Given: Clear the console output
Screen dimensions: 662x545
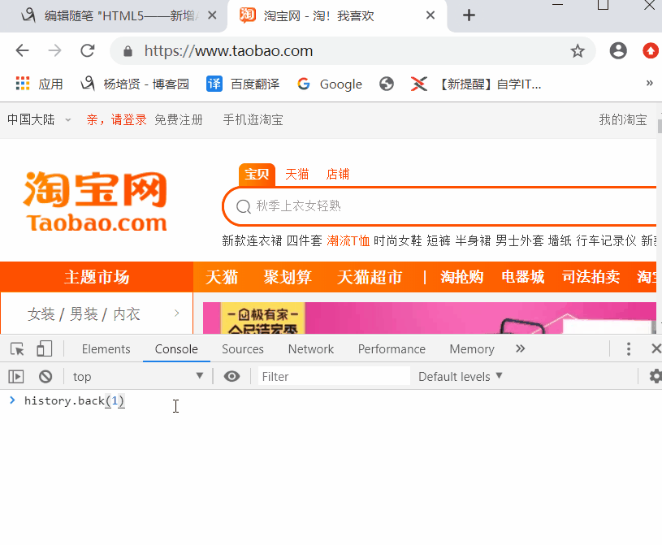Looking at the screenshot, I should click(45, 376).
